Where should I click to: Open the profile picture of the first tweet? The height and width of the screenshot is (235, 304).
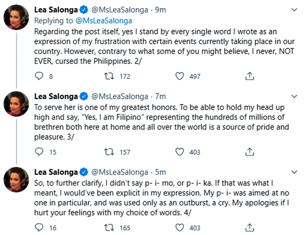coord(16,17)
